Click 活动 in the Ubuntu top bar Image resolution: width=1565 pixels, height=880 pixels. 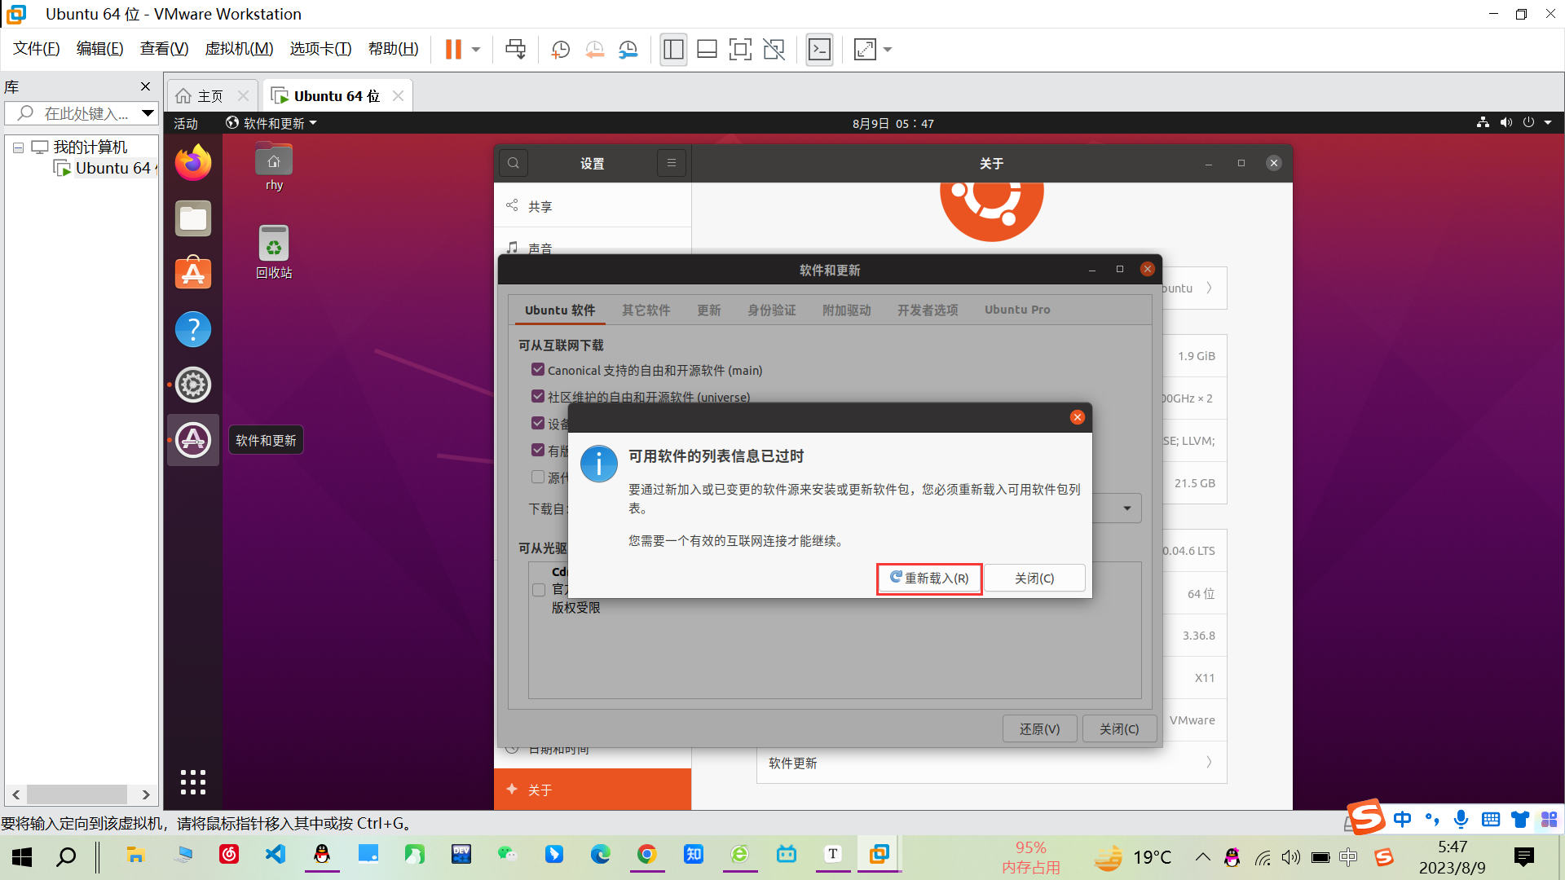click(x=186, y=123)
